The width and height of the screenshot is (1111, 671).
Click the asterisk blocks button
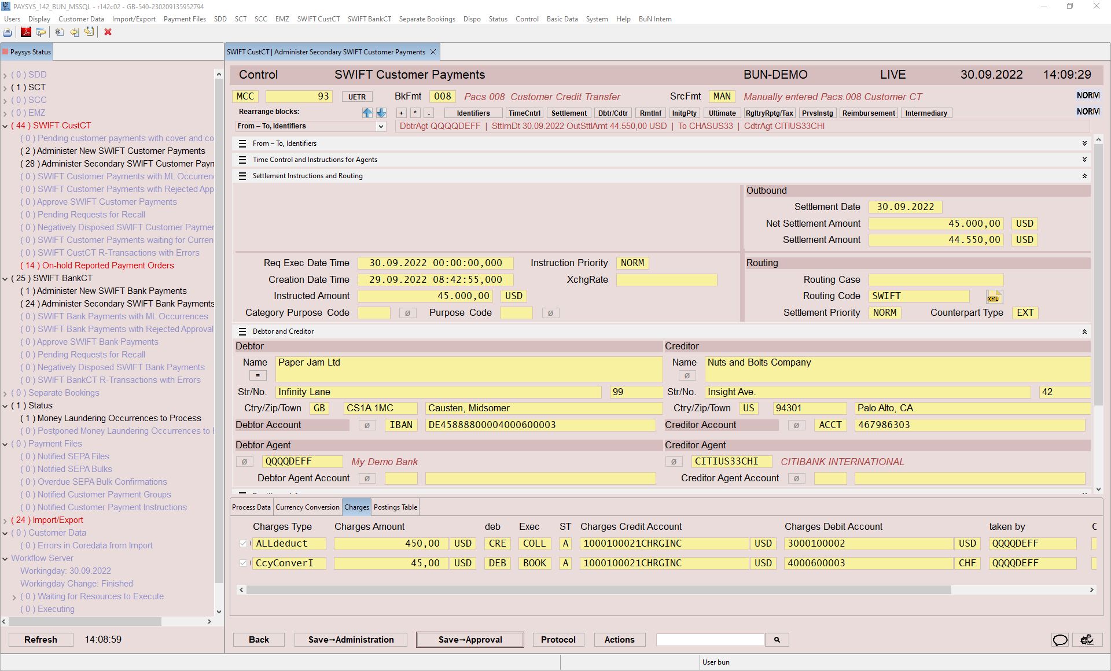point(415,113)
